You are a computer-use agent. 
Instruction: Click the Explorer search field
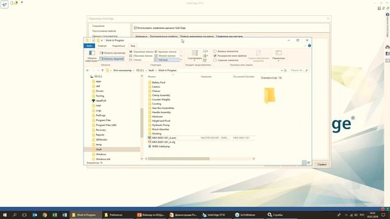pyautogui.click(x=299, y=71)
